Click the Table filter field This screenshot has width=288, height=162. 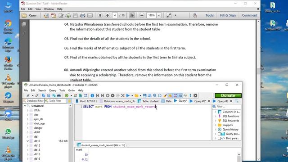tap(55, 101)
